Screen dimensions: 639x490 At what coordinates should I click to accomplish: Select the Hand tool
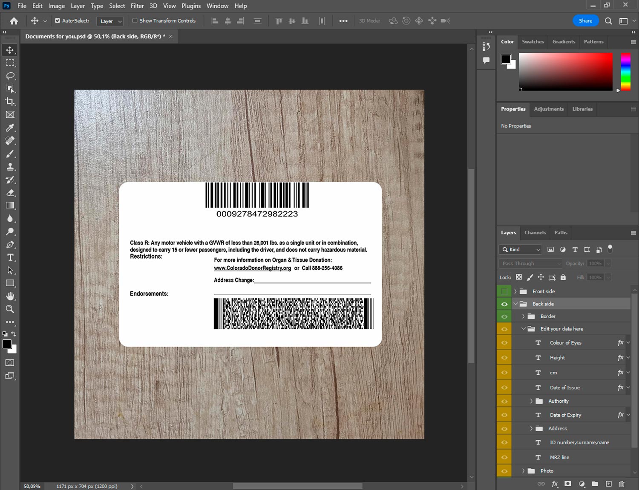pyautogui.click(x=10, y=296)
